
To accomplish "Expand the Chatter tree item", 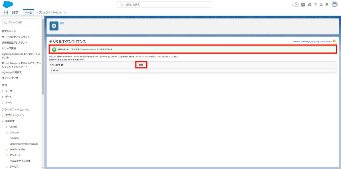I will coord(7,127).
